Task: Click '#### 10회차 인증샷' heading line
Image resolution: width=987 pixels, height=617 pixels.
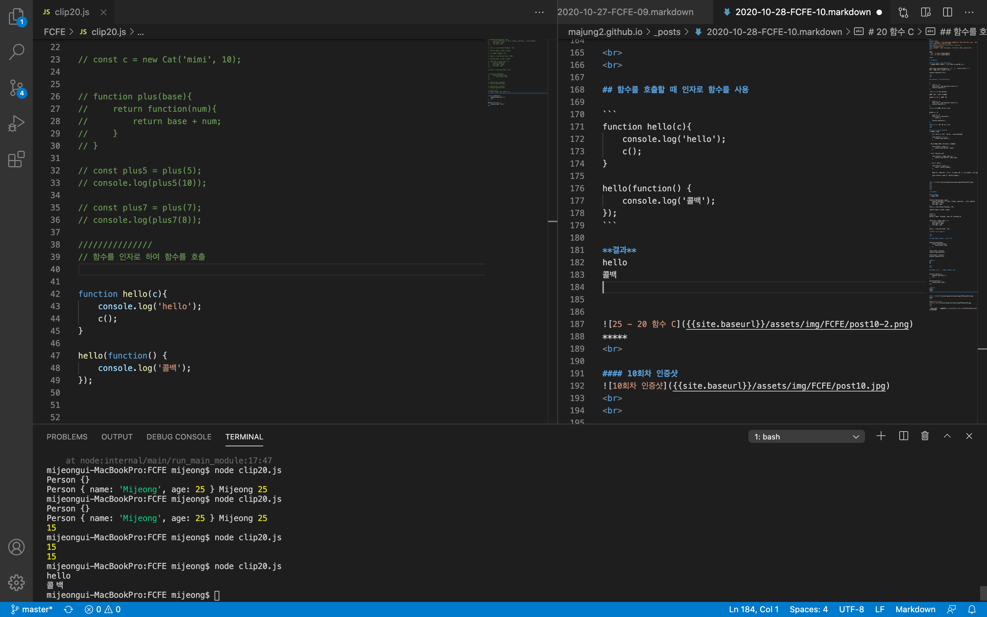Action: (640, 373)
